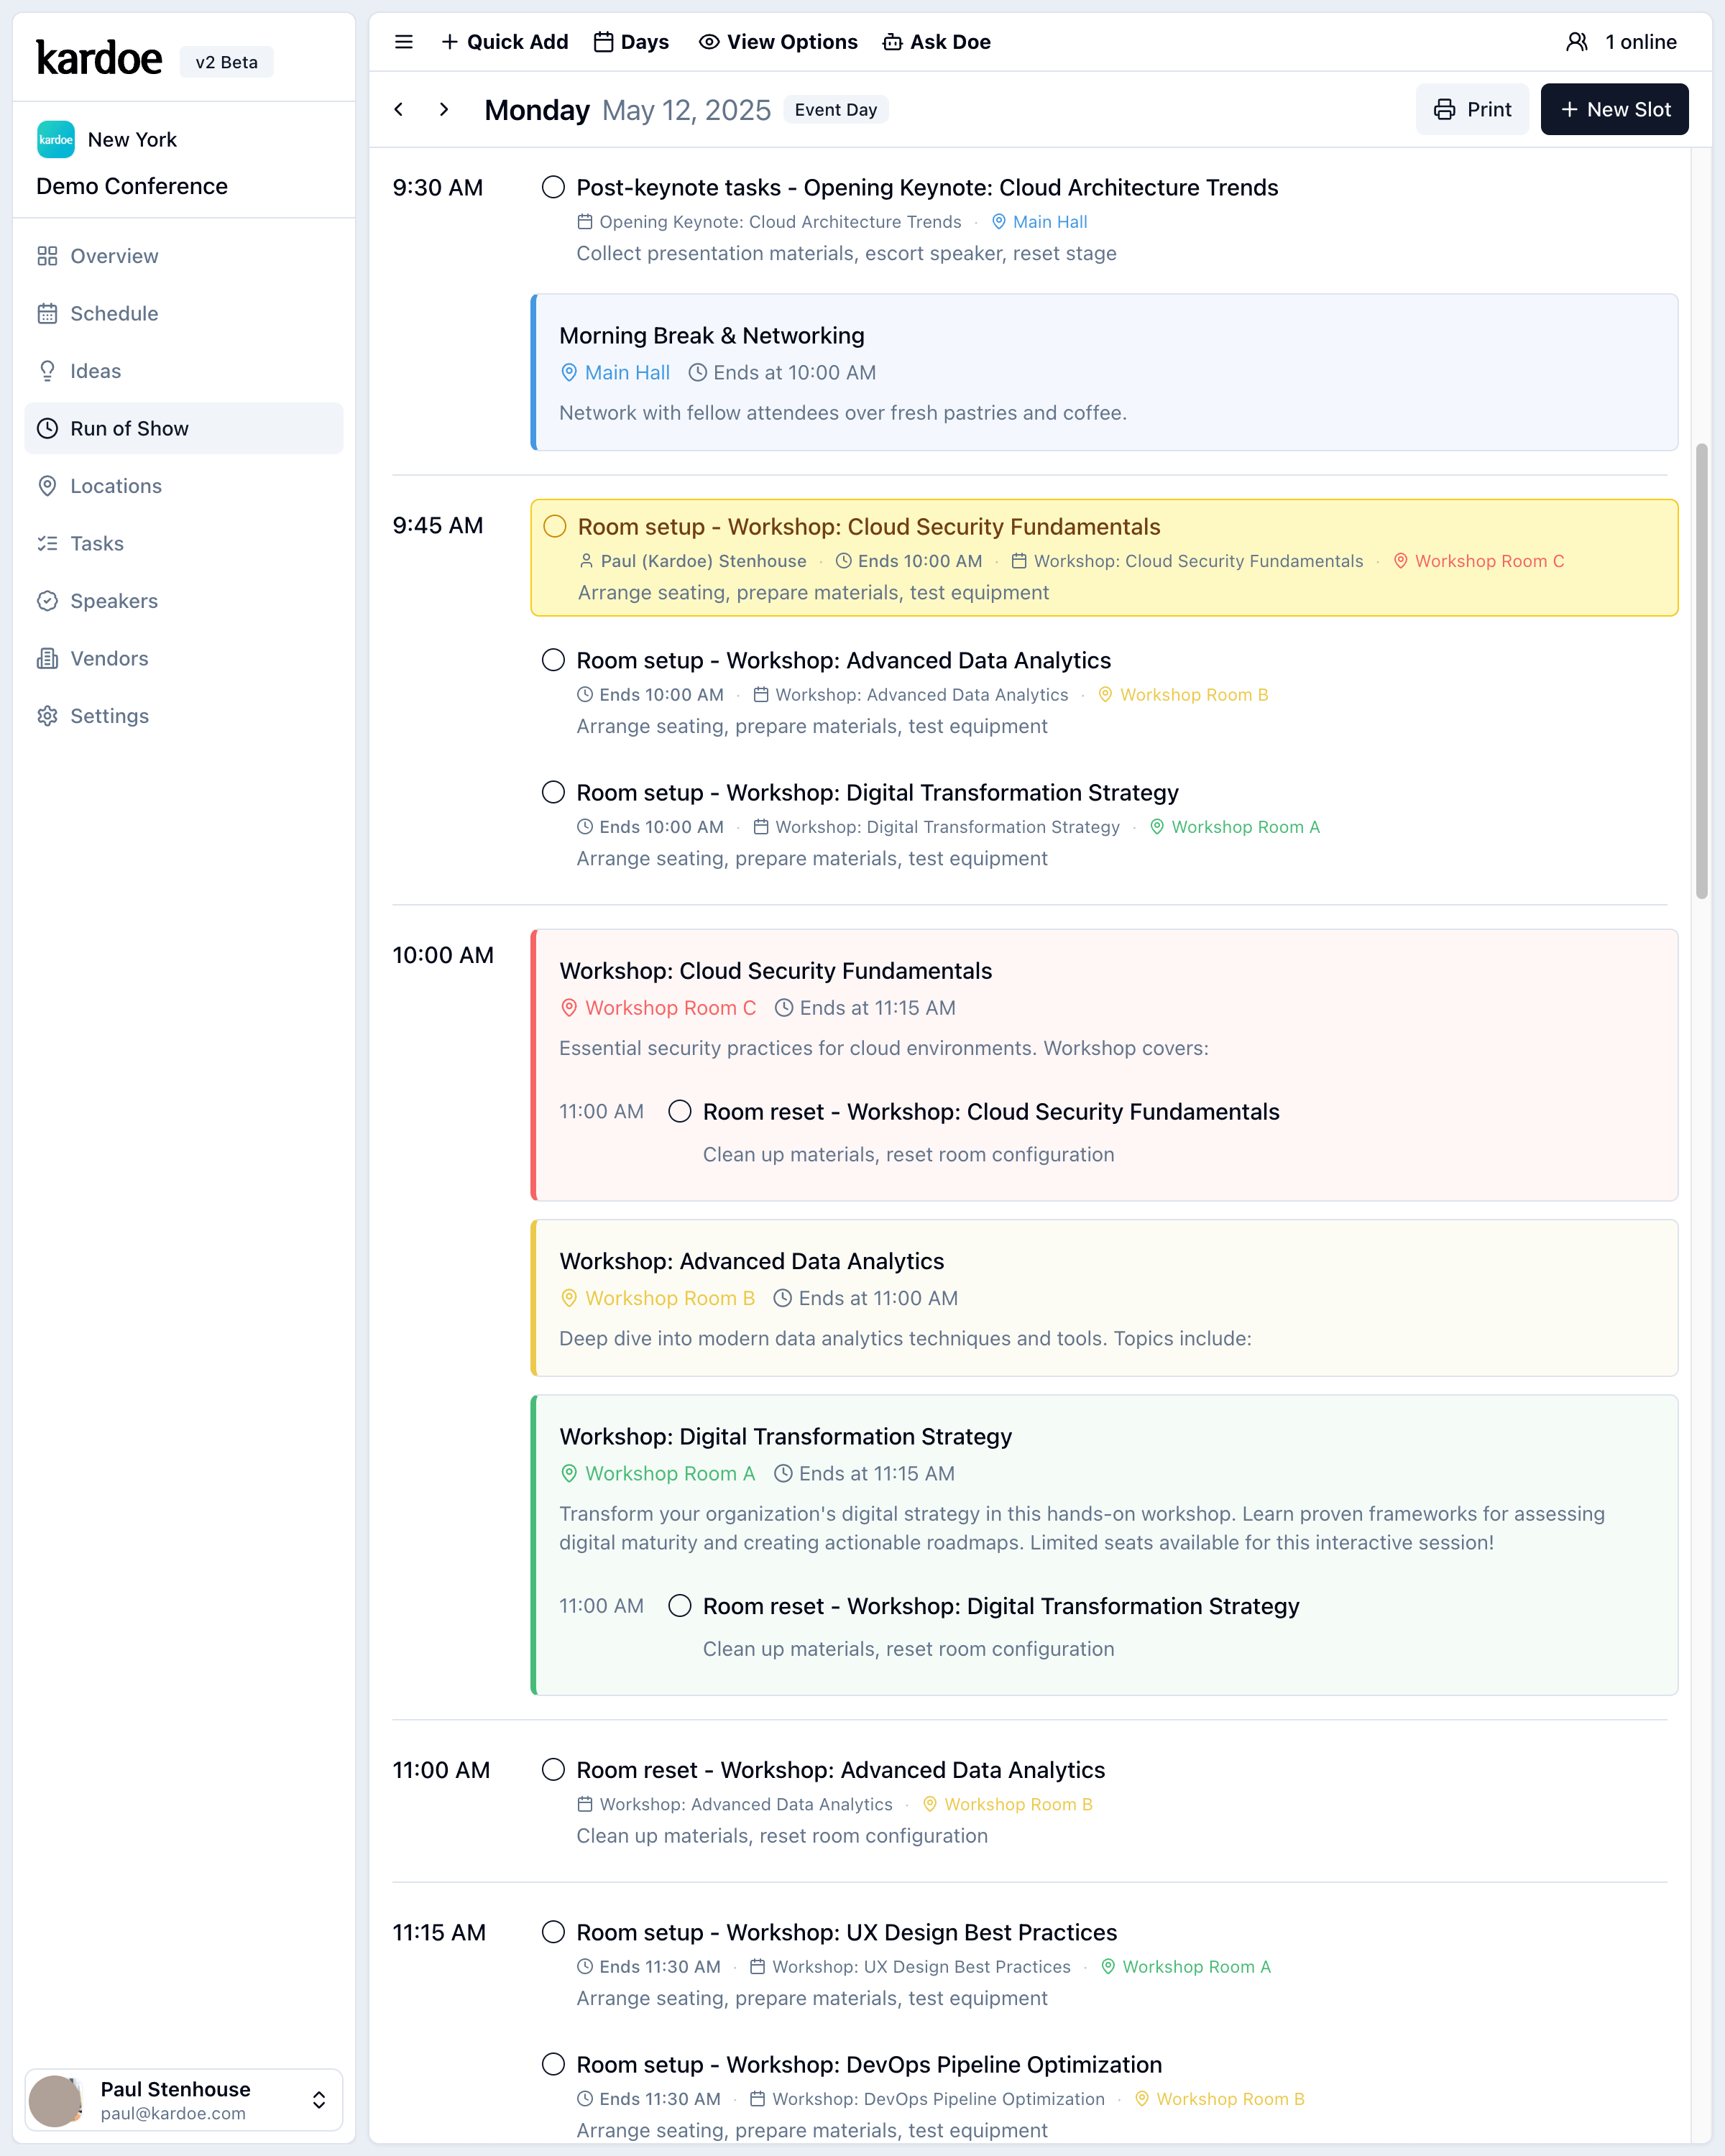This screenshot has height=2156, width=1725.
Task: Complete Room setup UX Design Best Practices
Action: click(553, 1932)
